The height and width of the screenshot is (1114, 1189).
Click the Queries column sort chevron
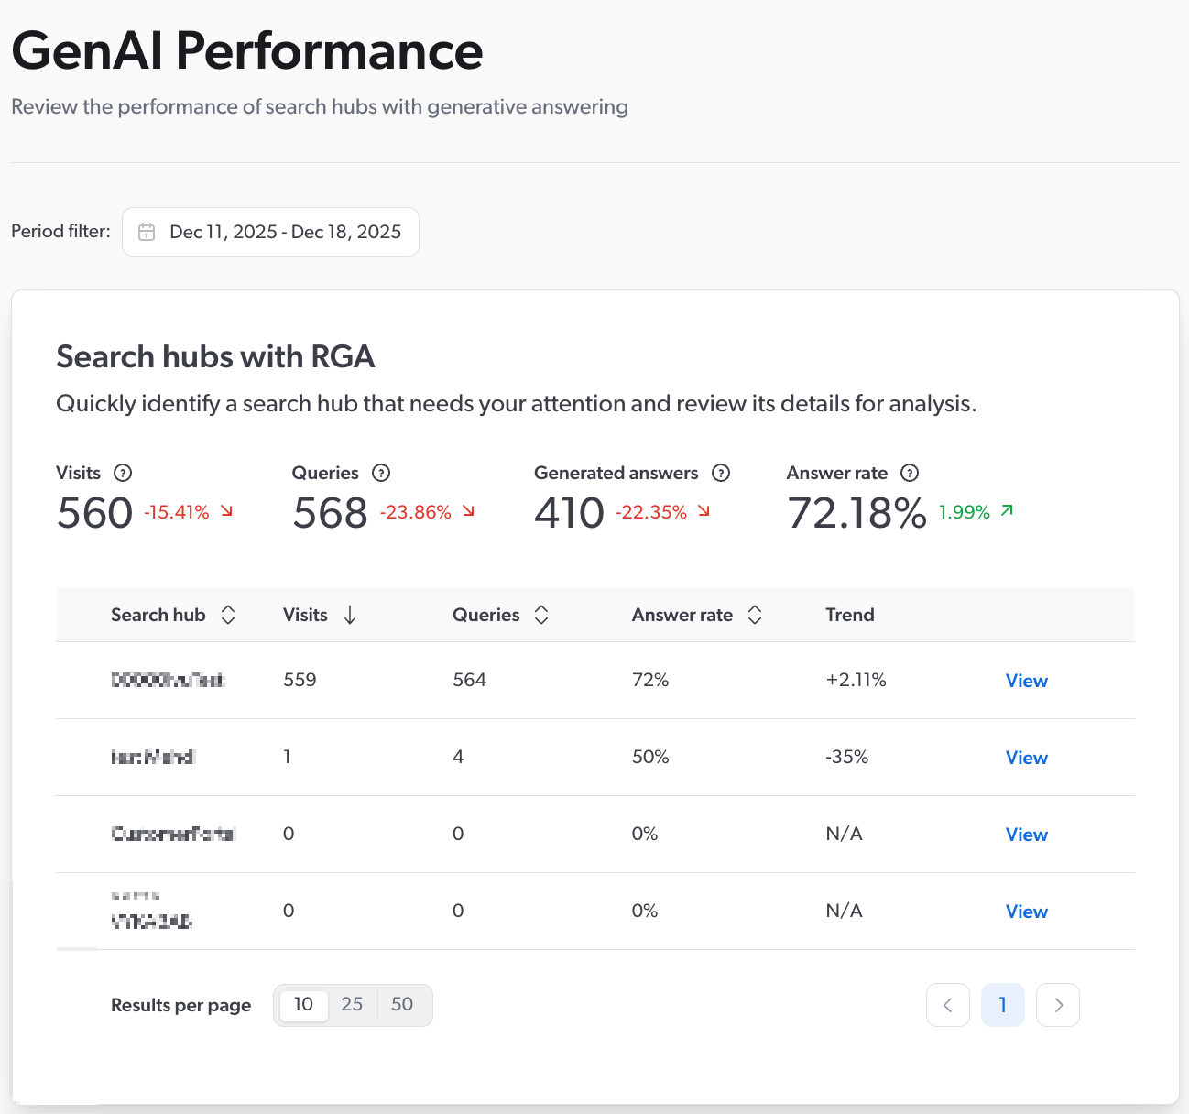541,615
